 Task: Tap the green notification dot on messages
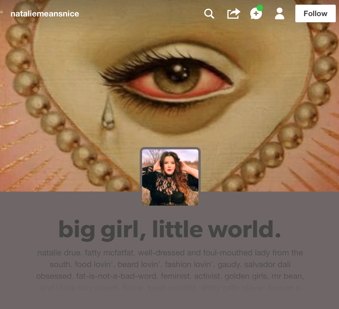pyautogui.click(x=260, y=8)
